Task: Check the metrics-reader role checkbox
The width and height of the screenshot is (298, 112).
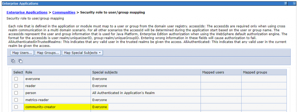Action: [16, 100]
